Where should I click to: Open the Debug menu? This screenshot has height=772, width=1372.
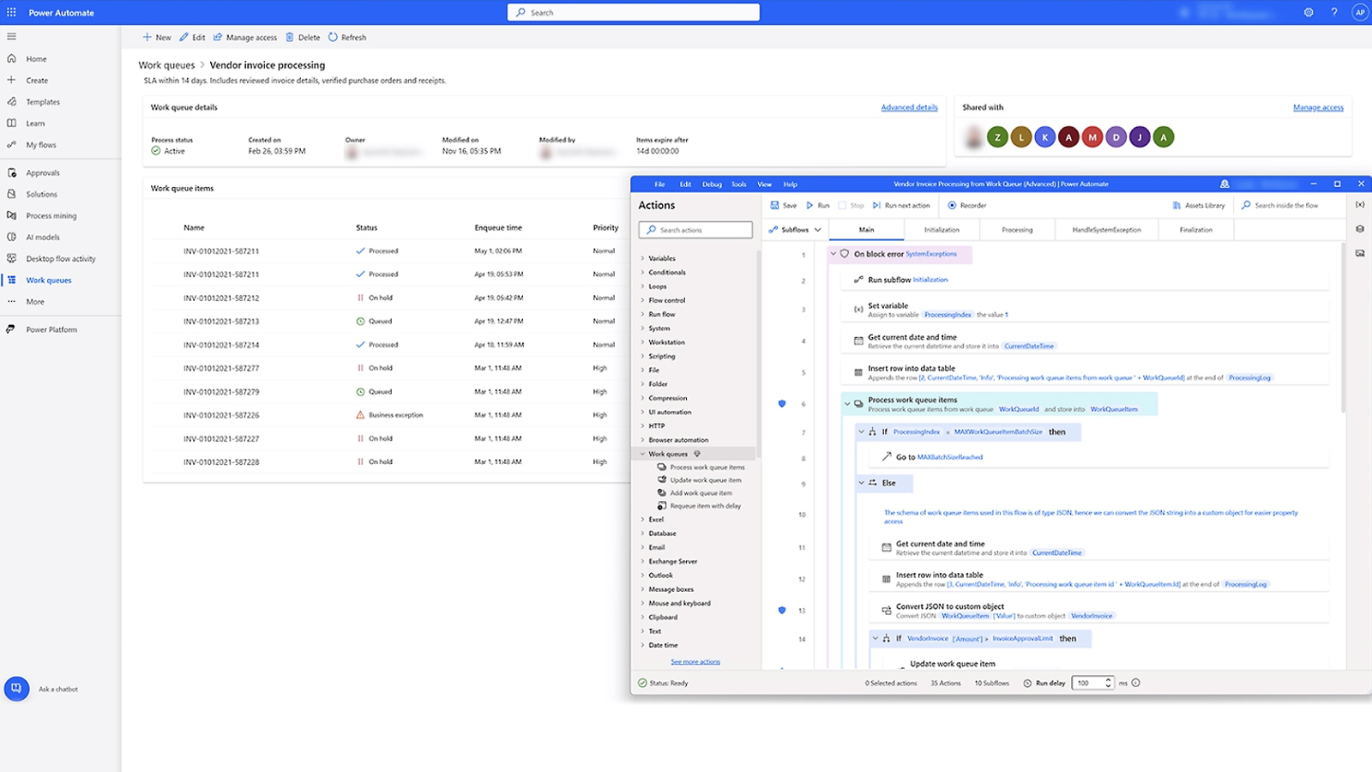(712, 184)
